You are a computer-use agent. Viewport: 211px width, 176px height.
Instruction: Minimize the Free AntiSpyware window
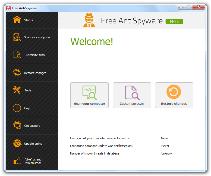click(181, 7)
